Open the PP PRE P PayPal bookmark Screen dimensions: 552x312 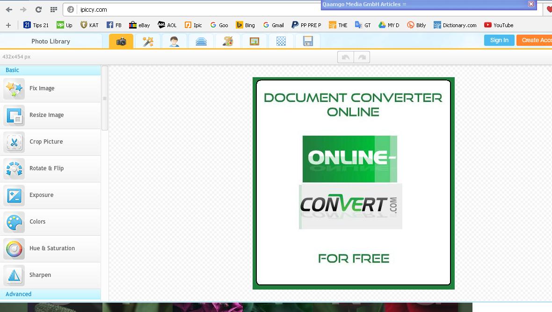click(x=306, y=25)
